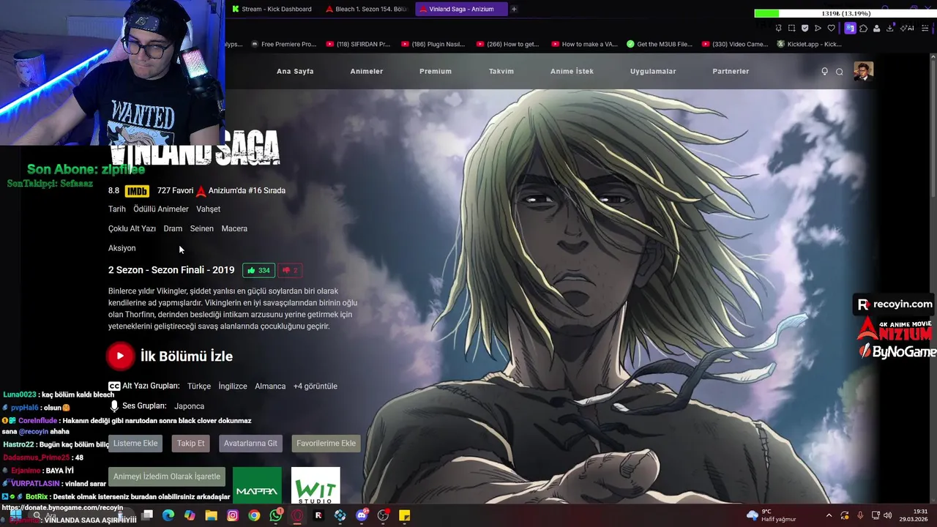Open Animeler in site navigation
The image size is (937, 527).
[367, 72]
